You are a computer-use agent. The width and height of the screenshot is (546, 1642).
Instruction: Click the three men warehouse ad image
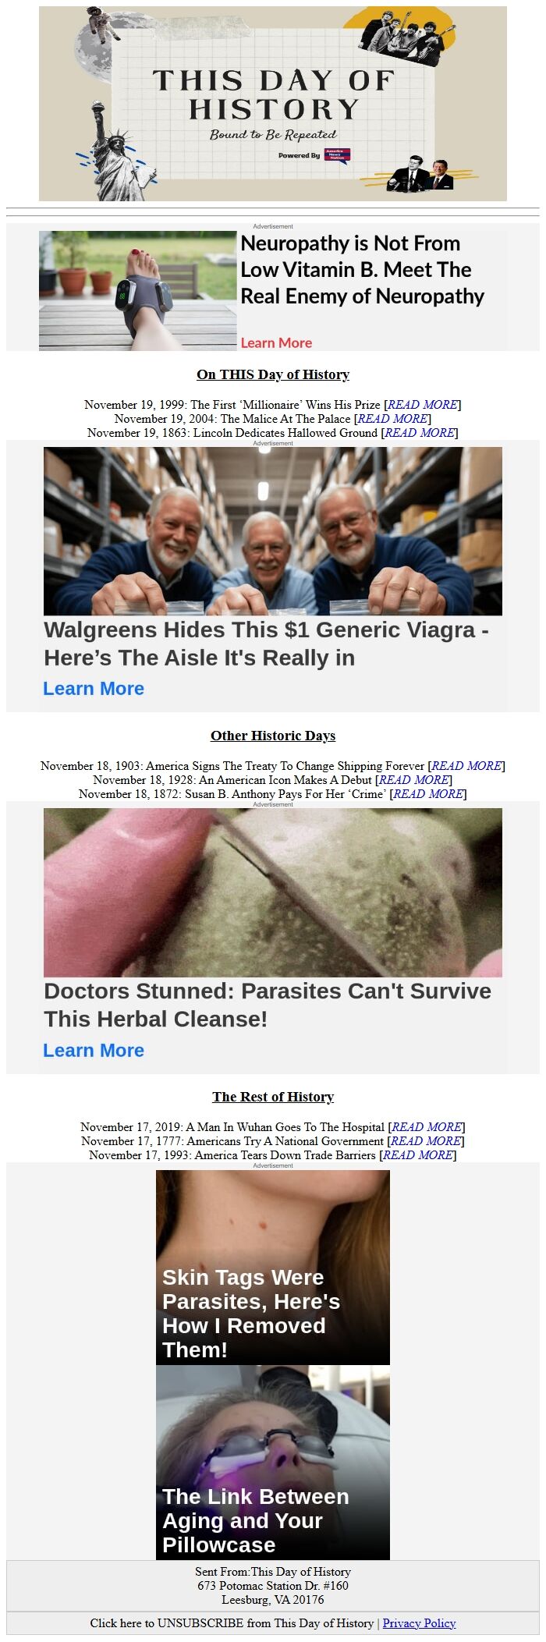(x=273, y=531)
